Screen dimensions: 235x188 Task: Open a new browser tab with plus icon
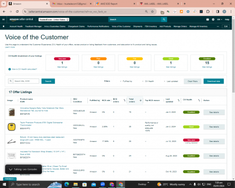[185, 4]
